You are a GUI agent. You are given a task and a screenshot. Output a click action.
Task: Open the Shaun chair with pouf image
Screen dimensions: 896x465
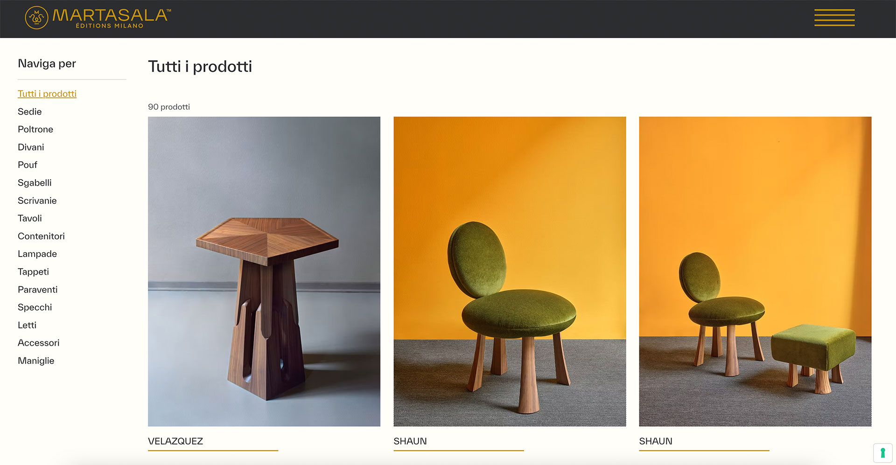[x=755, y=271]
